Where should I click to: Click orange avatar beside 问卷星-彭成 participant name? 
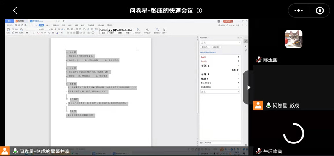point(258,106)
